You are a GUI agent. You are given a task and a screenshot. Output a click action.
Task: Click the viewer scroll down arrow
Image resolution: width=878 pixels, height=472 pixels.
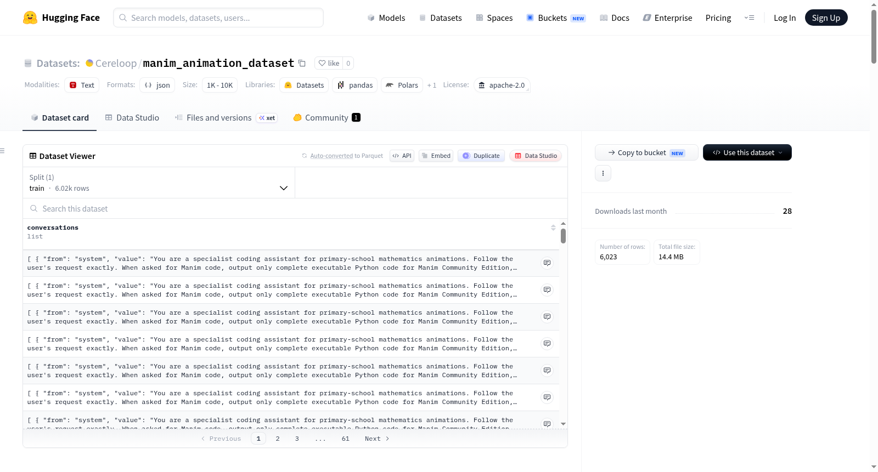click(563, 424)
